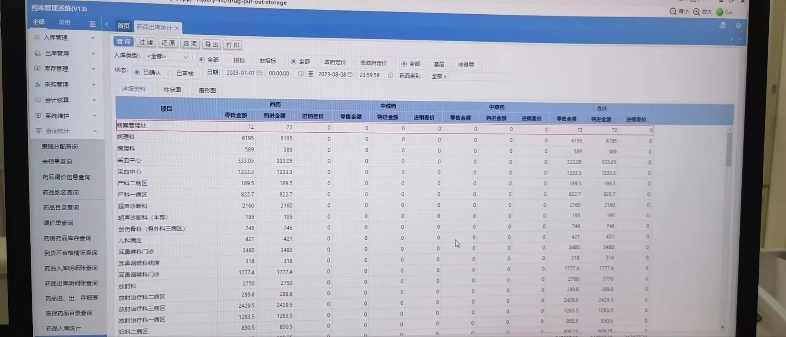Click the clock icon beside 00:00:00
This screenshot has width=786, height=337.
[301, 74]
